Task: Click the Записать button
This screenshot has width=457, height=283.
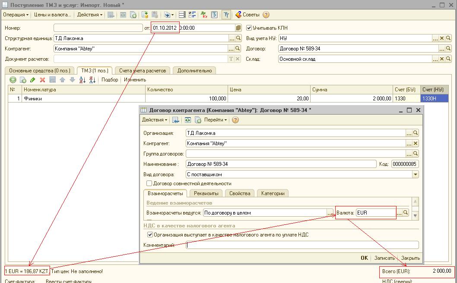Action: 384,258
